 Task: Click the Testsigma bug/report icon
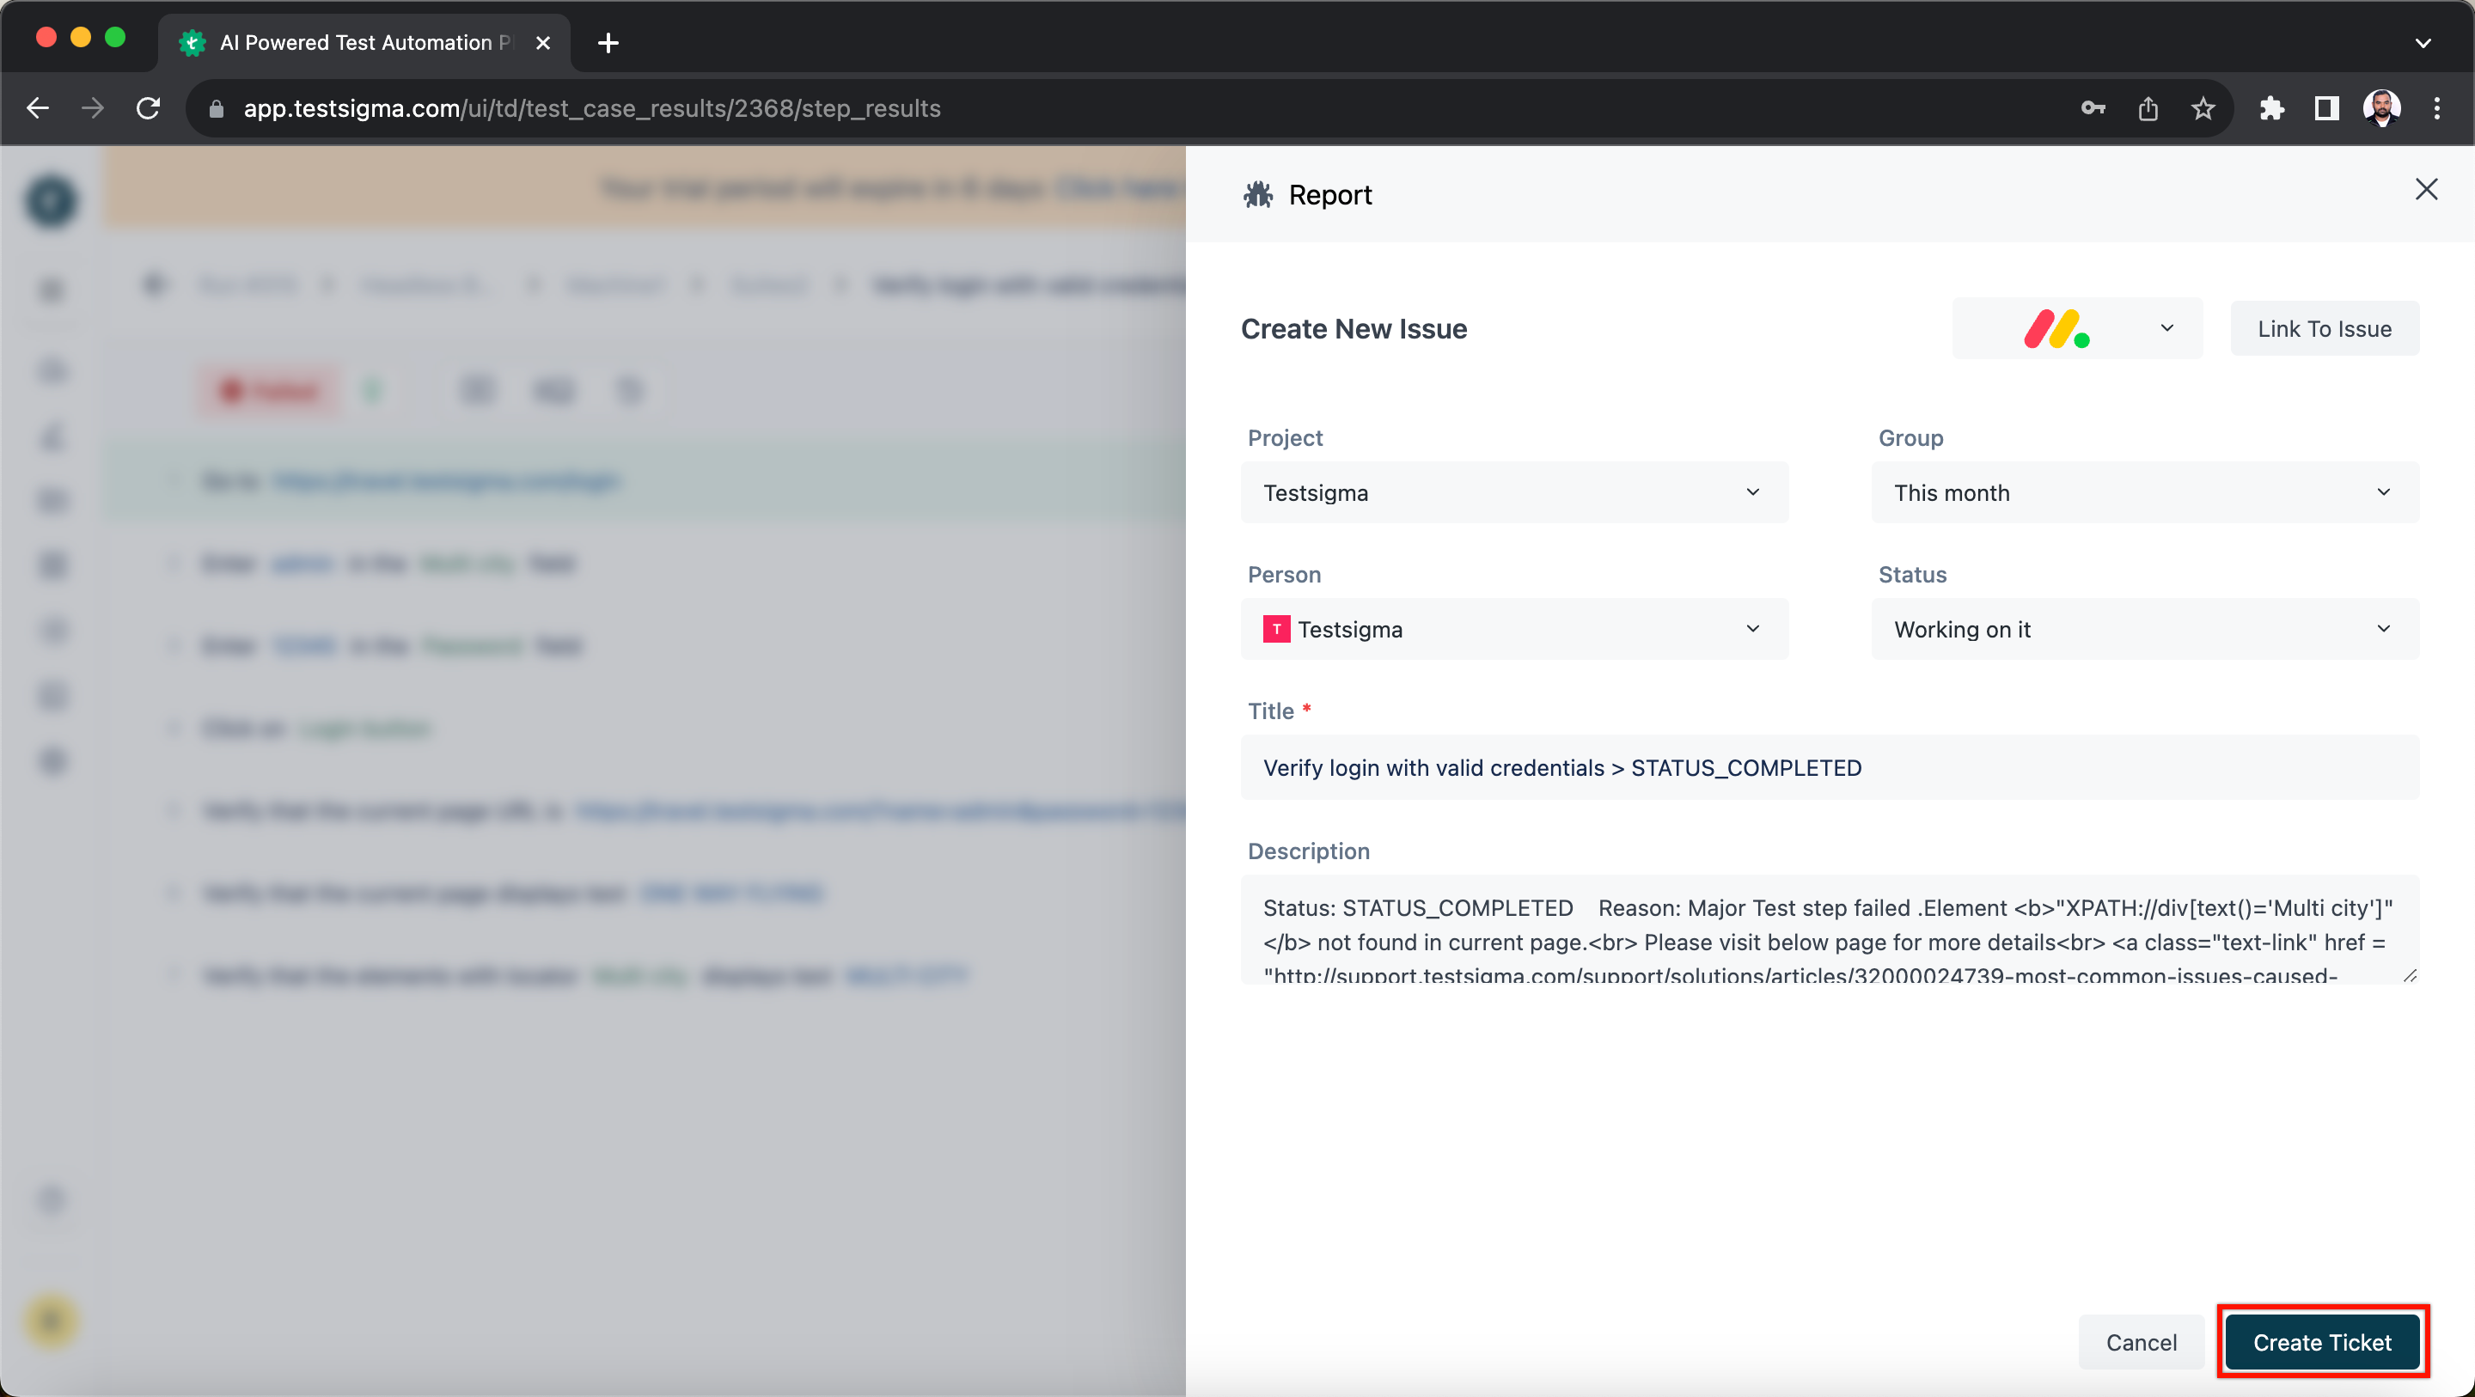pos(1258,192)
